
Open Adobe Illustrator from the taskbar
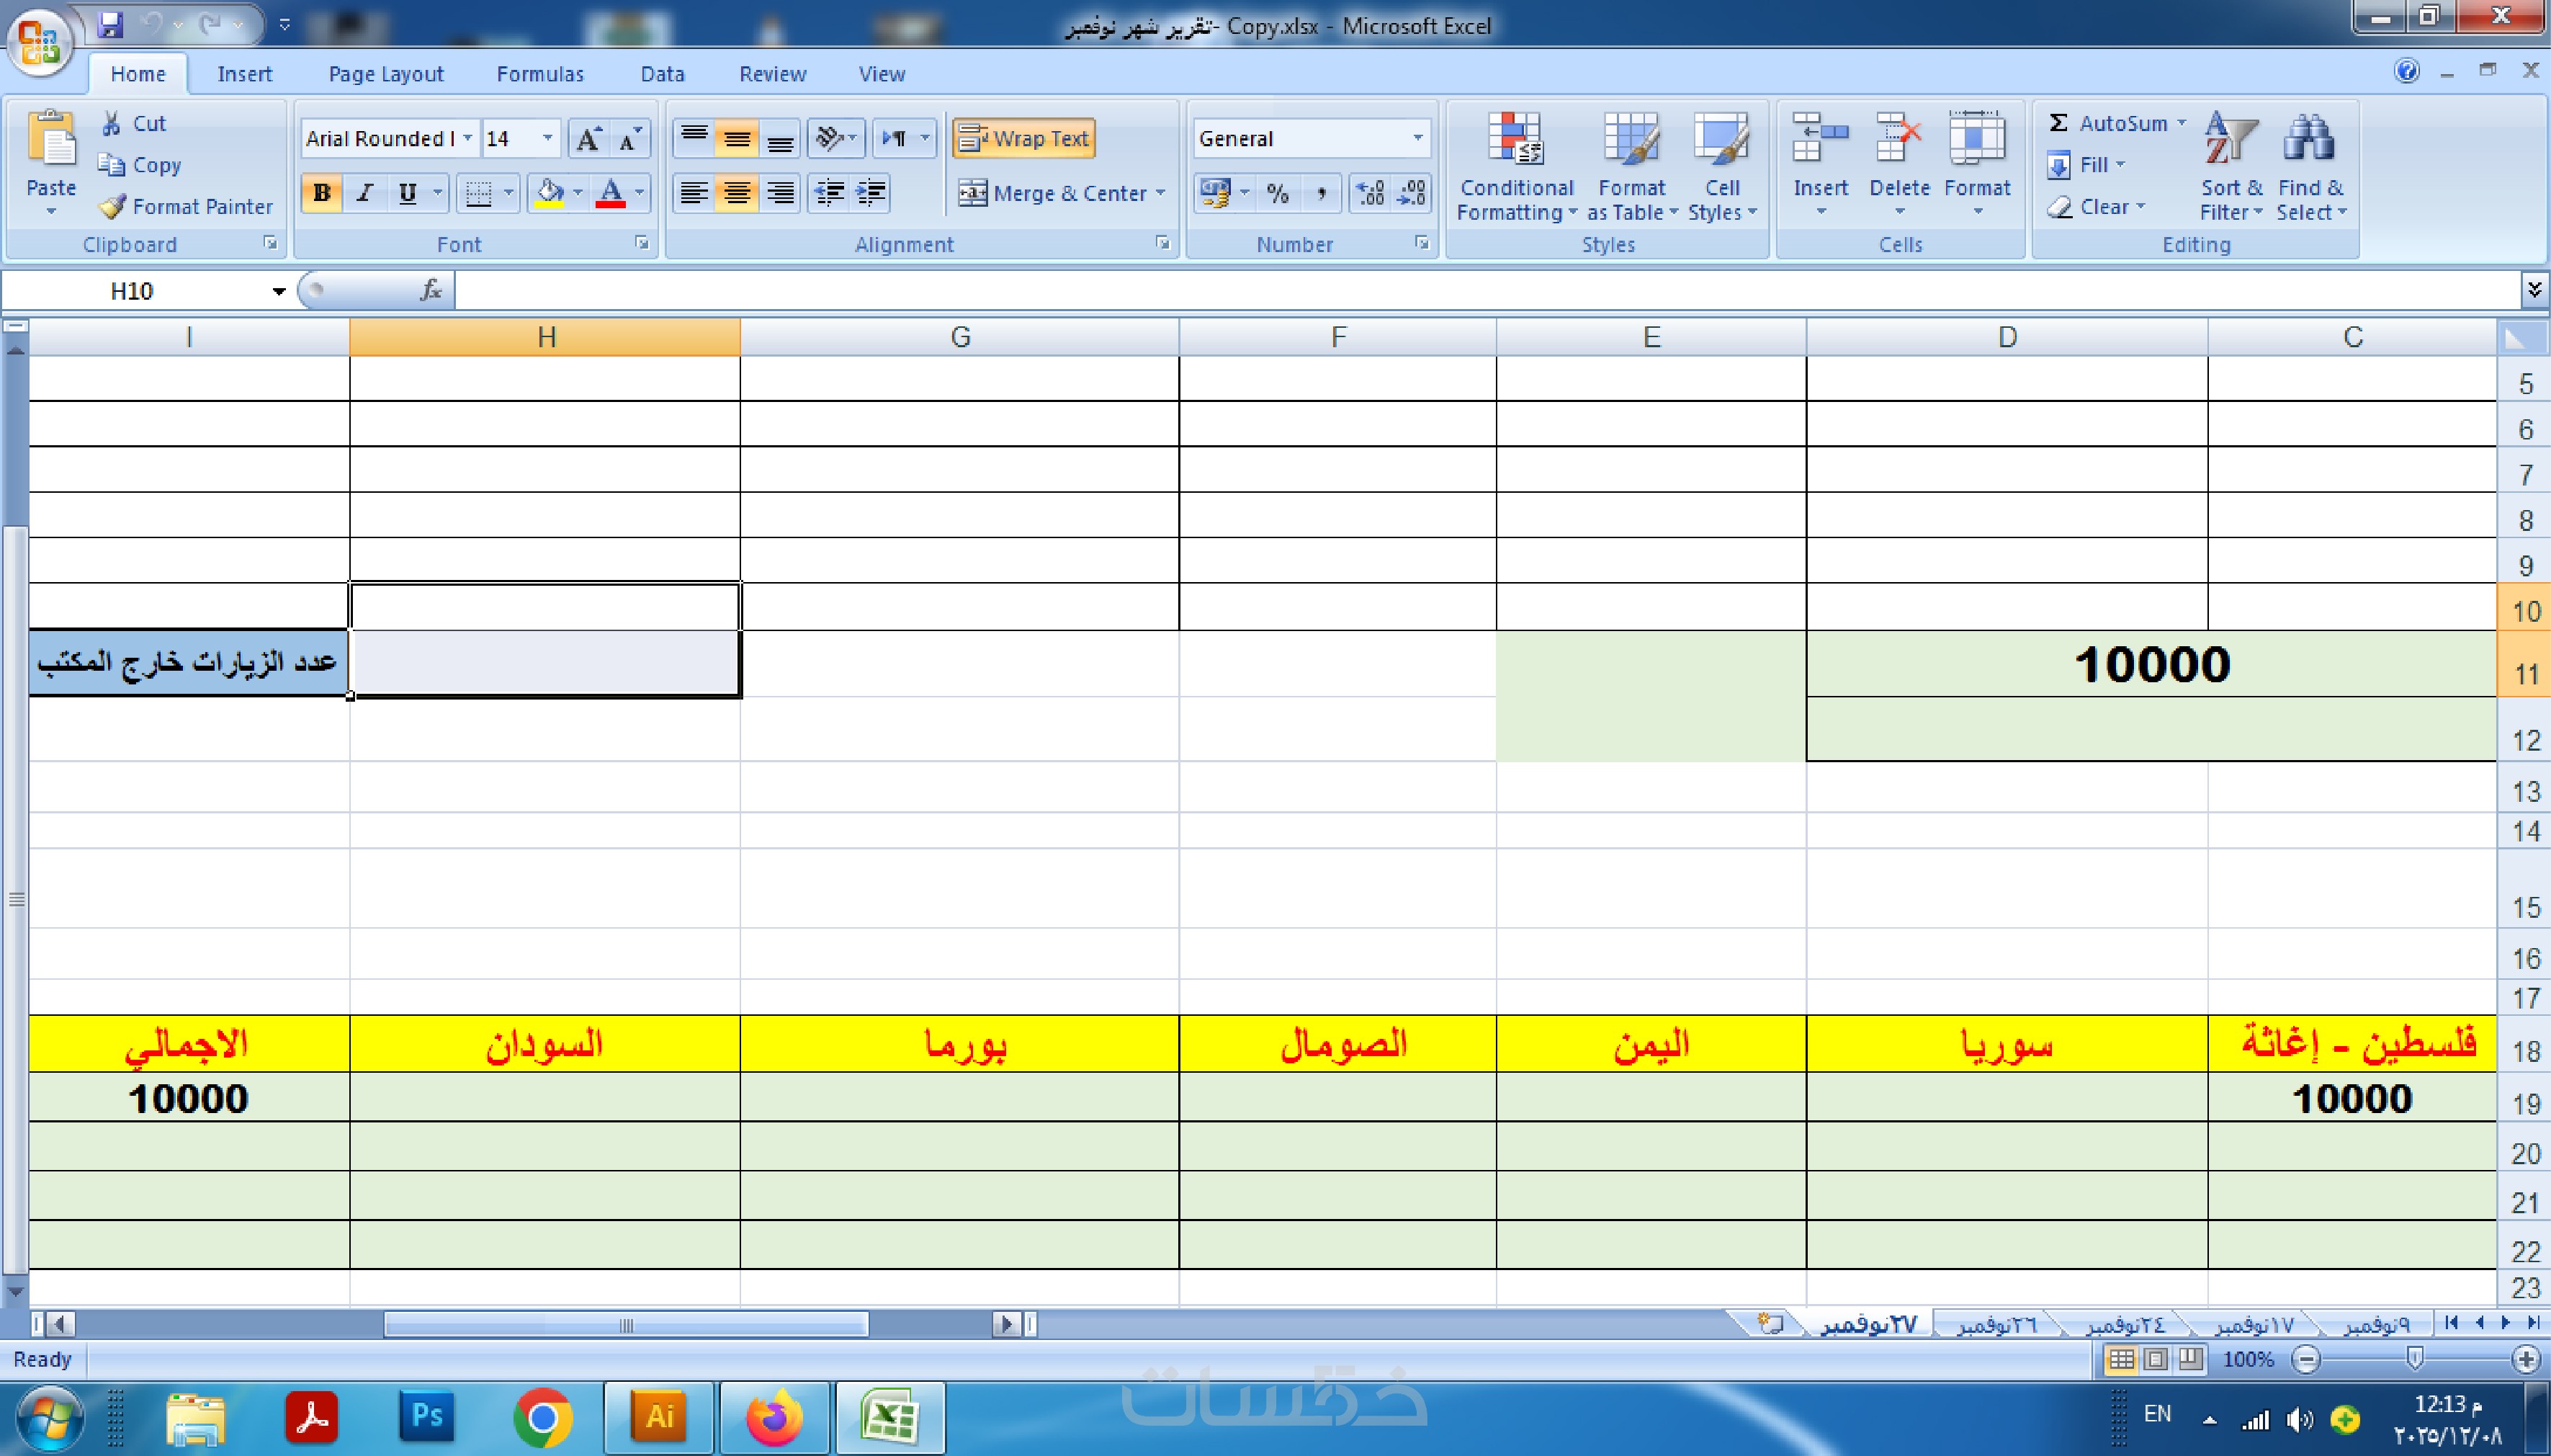(660, 1416)
